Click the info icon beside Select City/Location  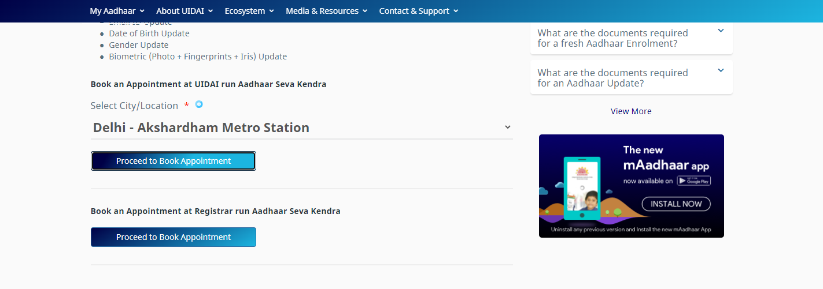tap(199, 104)
